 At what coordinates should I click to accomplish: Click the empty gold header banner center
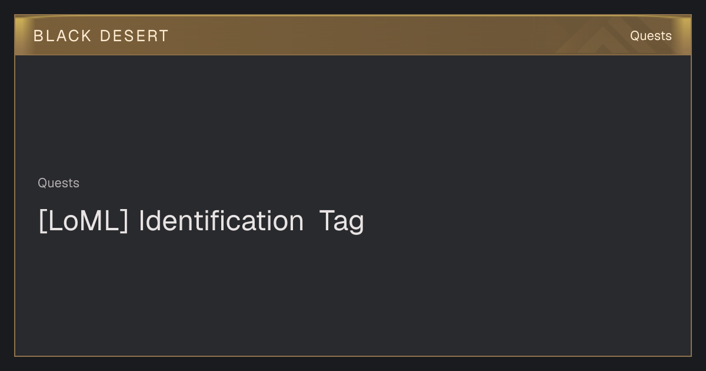(x=353, y=35)
